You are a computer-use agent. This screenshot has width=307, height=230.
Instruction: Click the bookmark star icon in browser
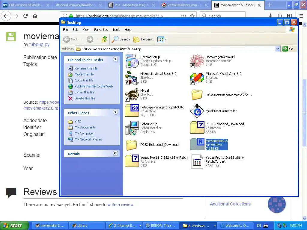[192, 16]
